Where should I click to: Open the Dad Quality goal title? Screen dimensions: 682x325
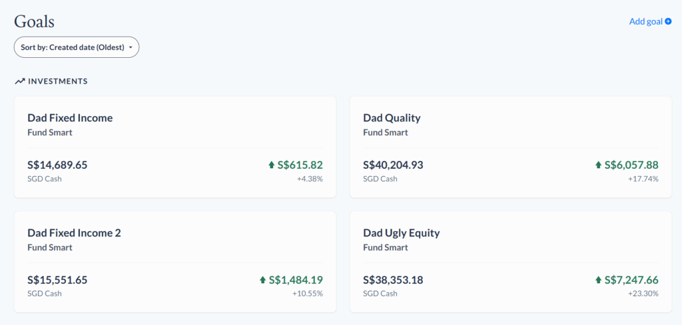tap(392, 118)
